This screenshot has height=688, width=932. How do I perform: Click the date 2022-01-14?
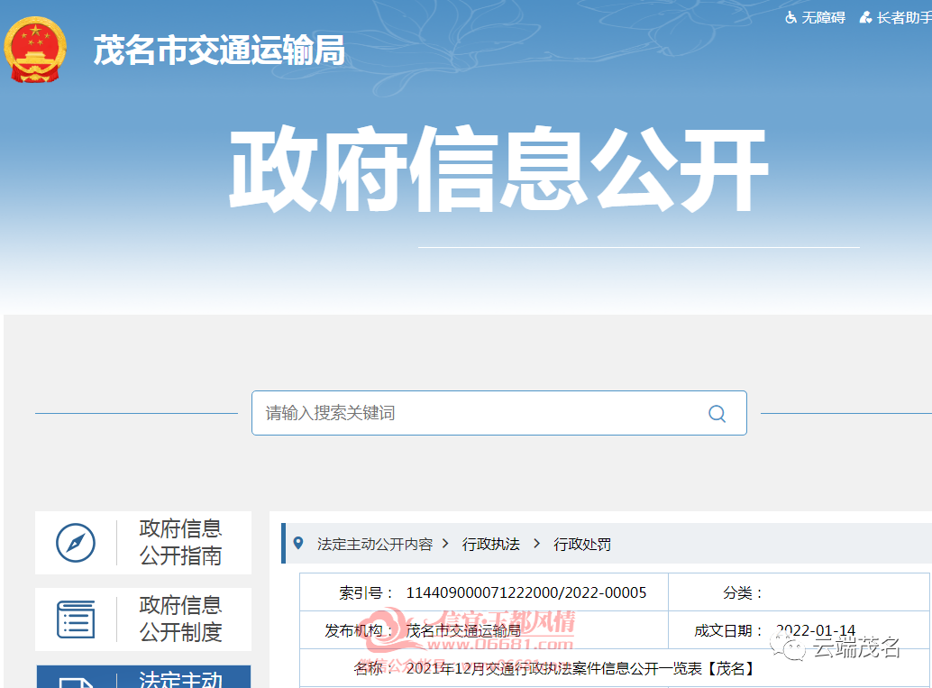point(816,630)
